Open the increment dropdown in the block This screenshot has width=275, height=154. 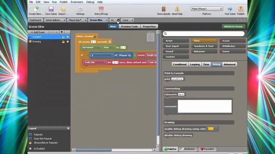pos(92,47)
